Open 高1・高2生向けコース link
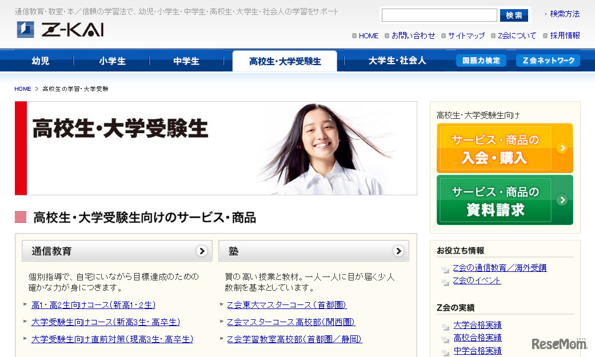The width and height of the screenshot is (595, 357). coord(93,305)
